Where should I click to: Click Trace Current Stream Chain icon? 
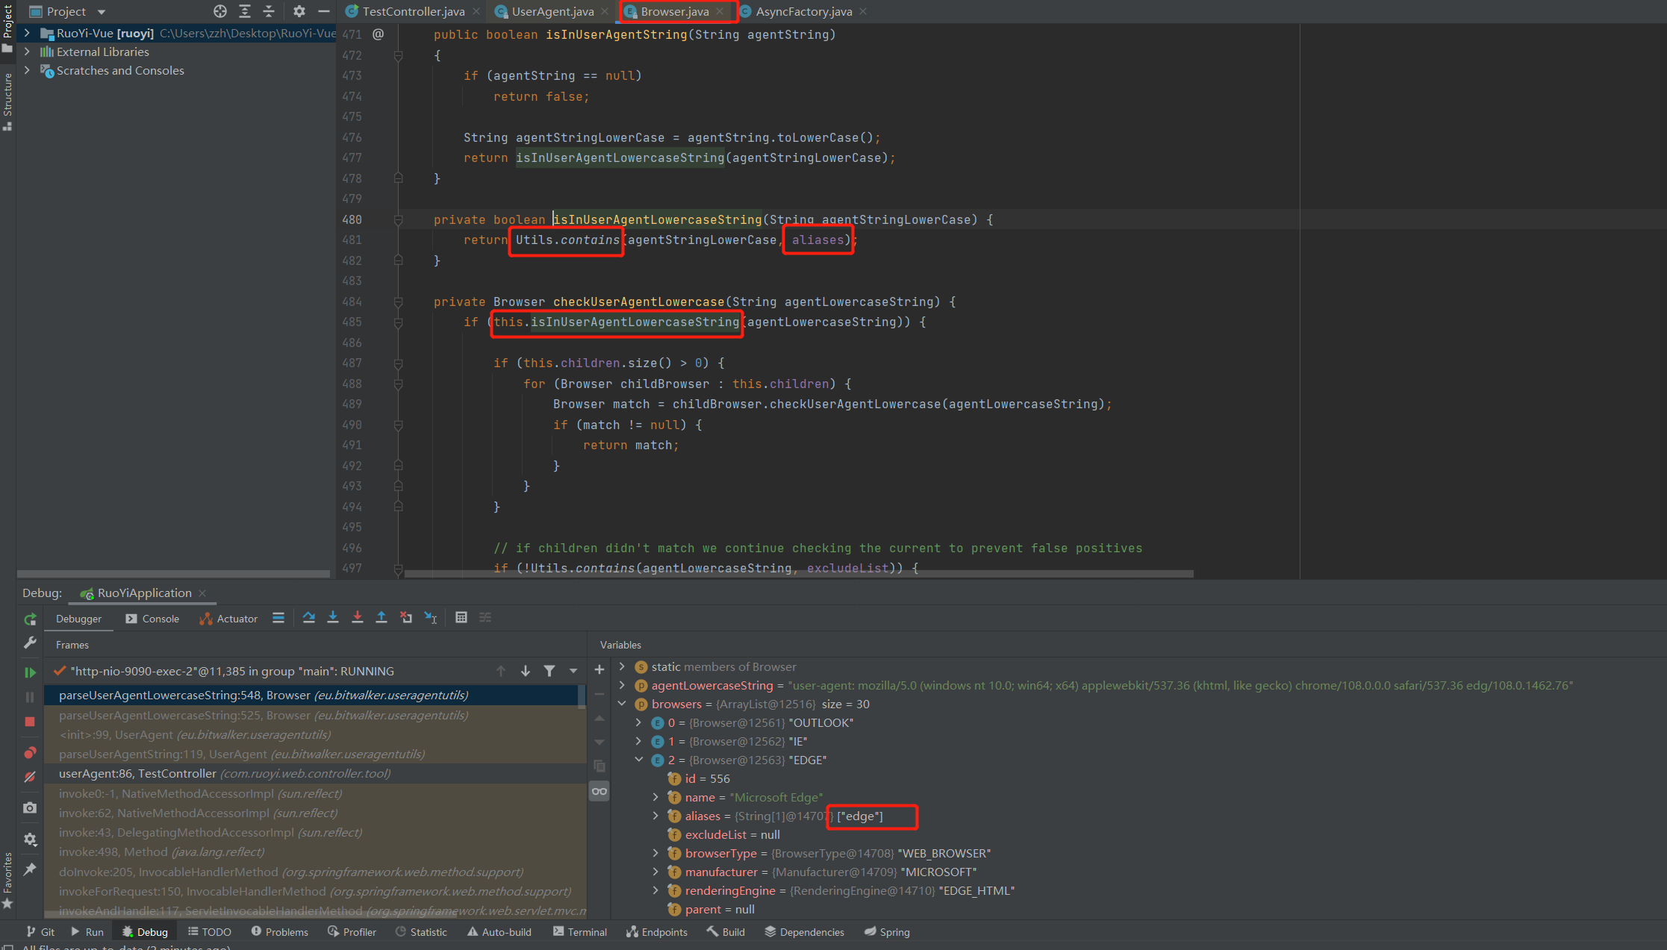coord(485,618)
